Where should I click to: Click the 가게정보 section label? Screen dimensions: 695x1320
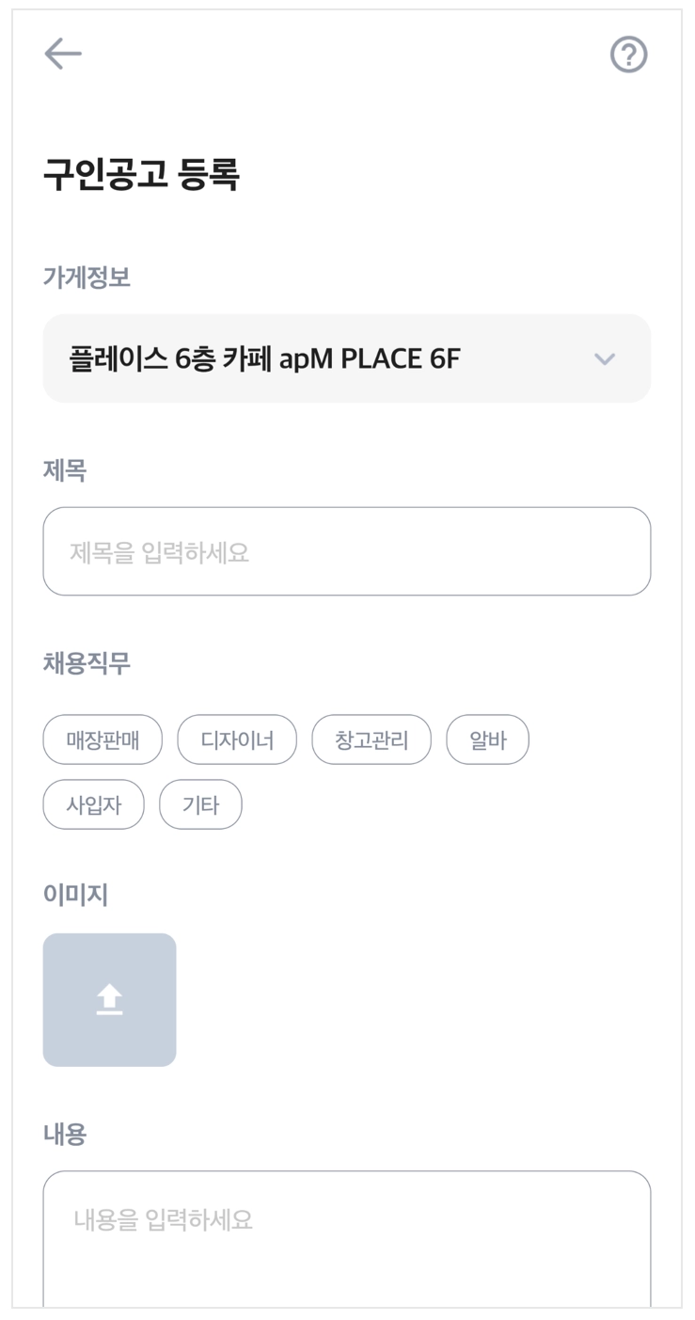coord(87,278)
